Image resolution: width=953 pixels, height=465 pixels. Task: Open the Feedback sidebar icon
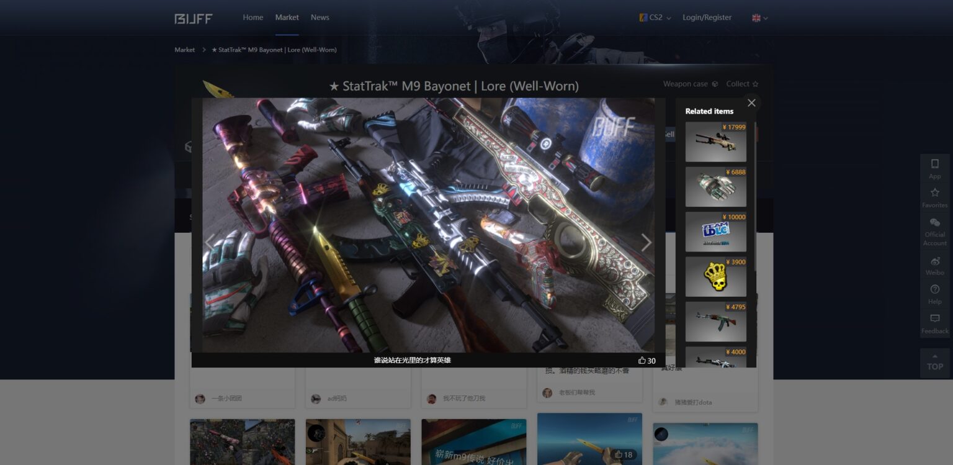coord(934,323)
